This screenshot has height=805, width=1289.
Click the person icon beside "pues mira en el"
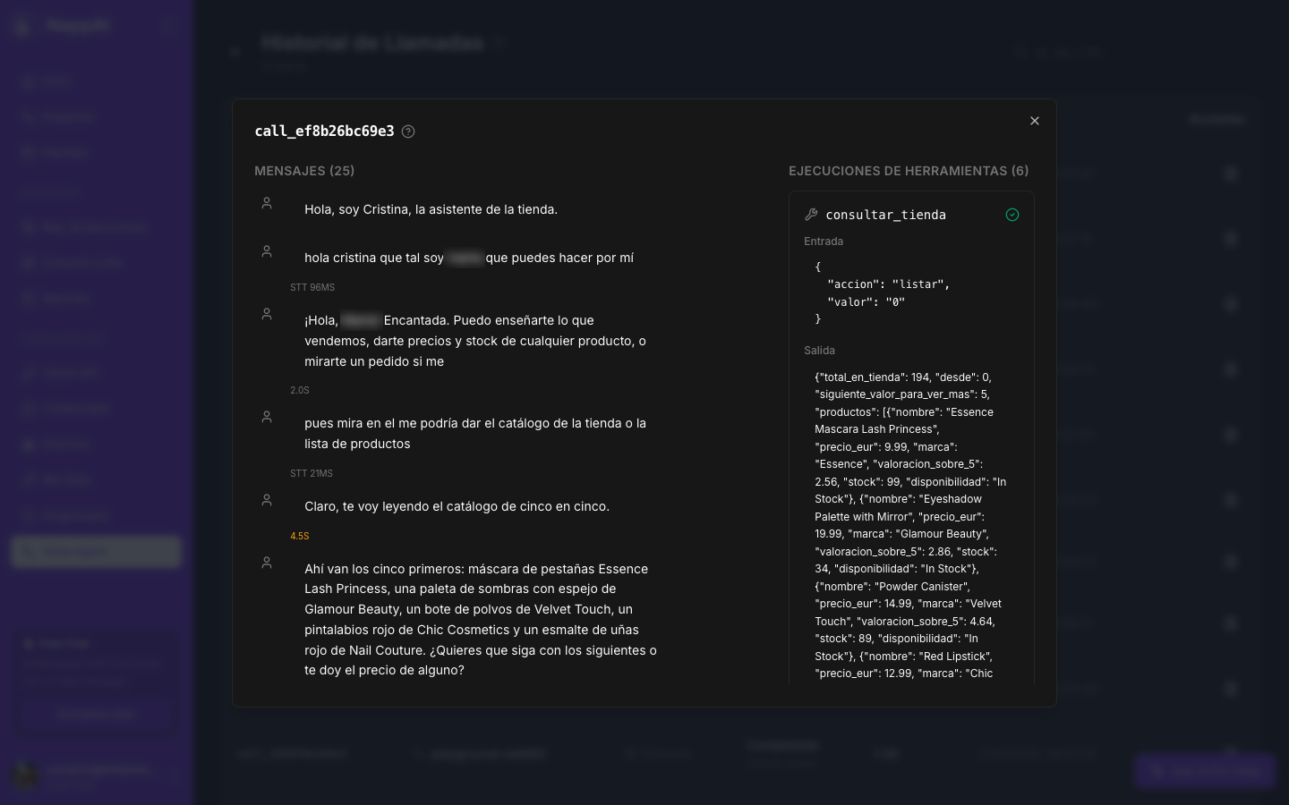coord(267,417)
